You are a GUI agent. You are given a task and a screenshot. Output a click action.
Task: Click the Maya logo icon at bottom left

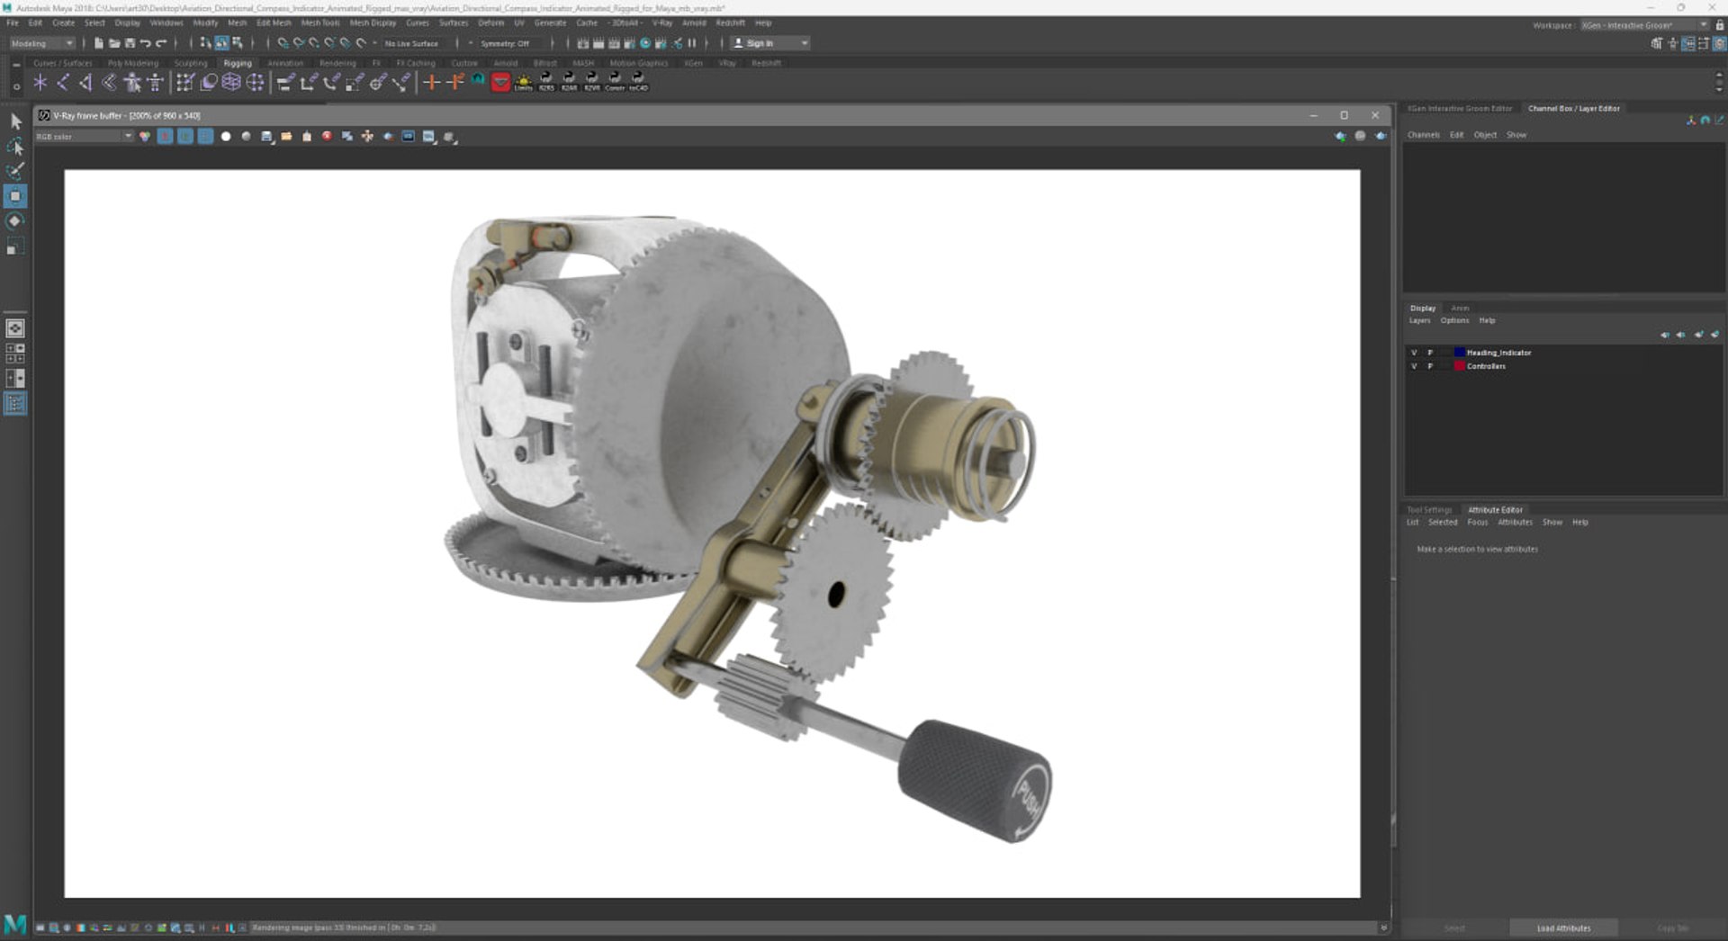point(15,924)
